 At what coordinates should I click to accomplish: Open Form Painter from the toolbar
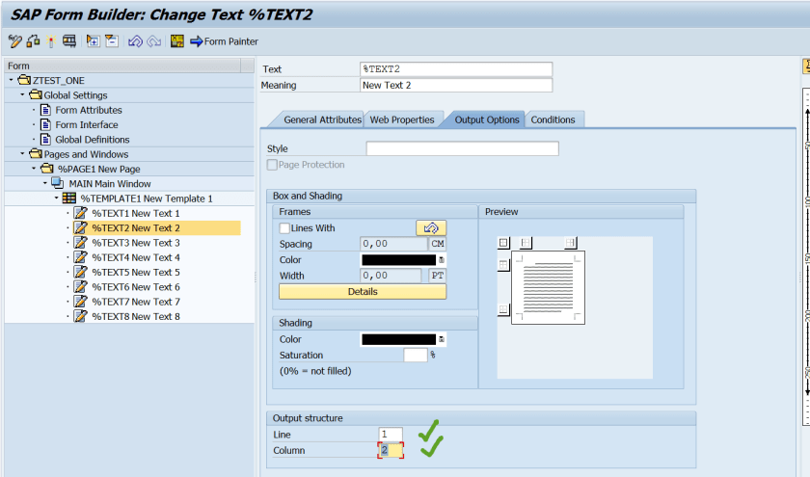coord(224,41)
